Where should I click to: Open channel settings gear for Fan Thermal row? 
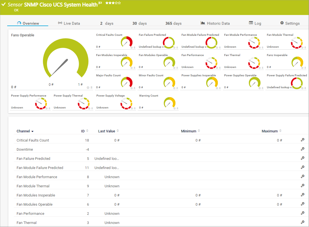(303, 223)
